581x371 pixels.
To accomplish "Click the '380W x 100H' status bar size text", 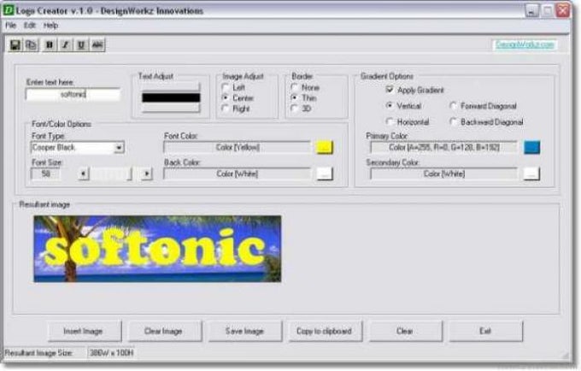I will point(112,353).
